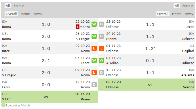
Task: Select the right Serie A filter
Action: click(x=188, y=6)
